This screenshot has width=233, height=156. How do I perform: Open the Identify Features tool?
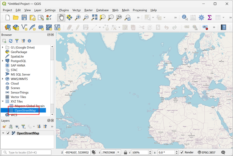185,17
